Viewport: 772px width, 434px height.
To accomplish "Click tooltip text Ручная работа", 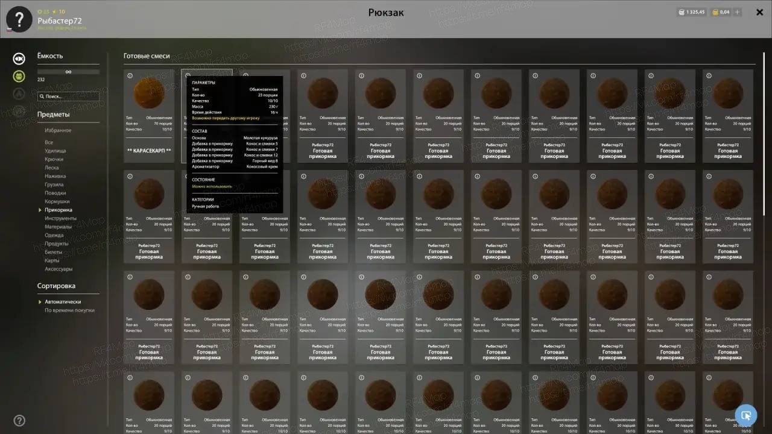I will (206, 206).
